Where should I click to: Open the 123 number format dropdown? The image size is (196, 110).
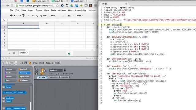[45, 16]
